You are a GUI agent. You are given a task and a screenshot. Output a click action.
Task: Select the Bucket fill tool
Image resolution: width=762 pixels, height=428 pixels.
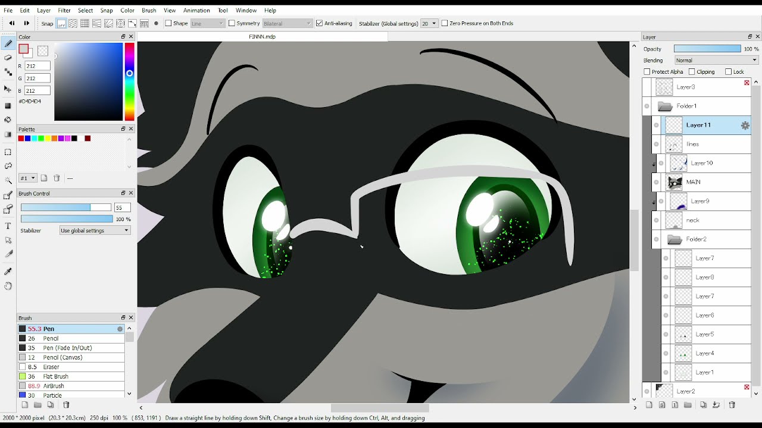pyautogui.click(x=8, y=120)
